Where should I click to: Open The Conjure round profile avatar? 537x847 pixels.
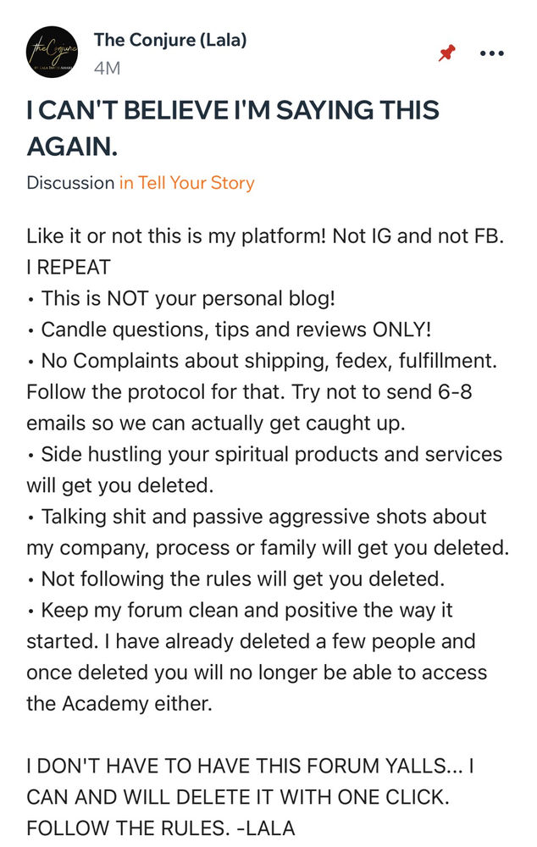(53, 52)
